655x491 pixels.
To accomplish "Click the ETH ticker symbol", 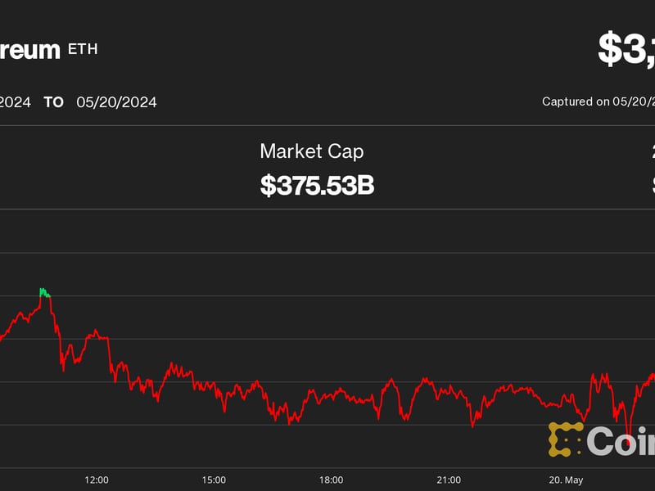I will click(x=83, y=49).
